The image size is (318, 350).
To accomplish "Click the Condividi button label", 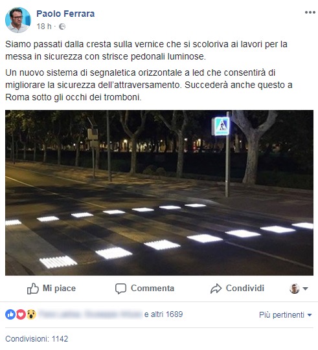I will coord(245,288).
